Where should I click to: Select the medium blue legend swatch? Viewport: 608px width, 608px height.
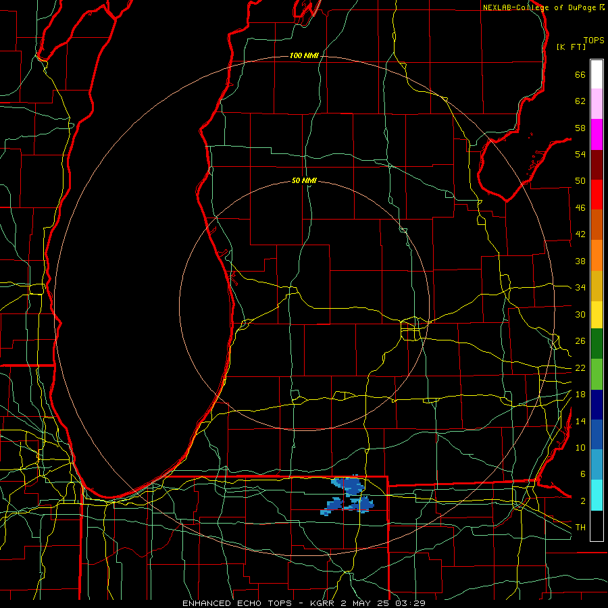597,434
